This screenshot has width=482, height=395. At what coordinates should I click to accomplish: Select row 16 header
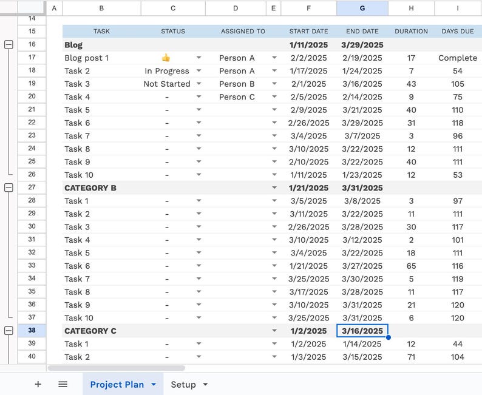click(32, 44)
